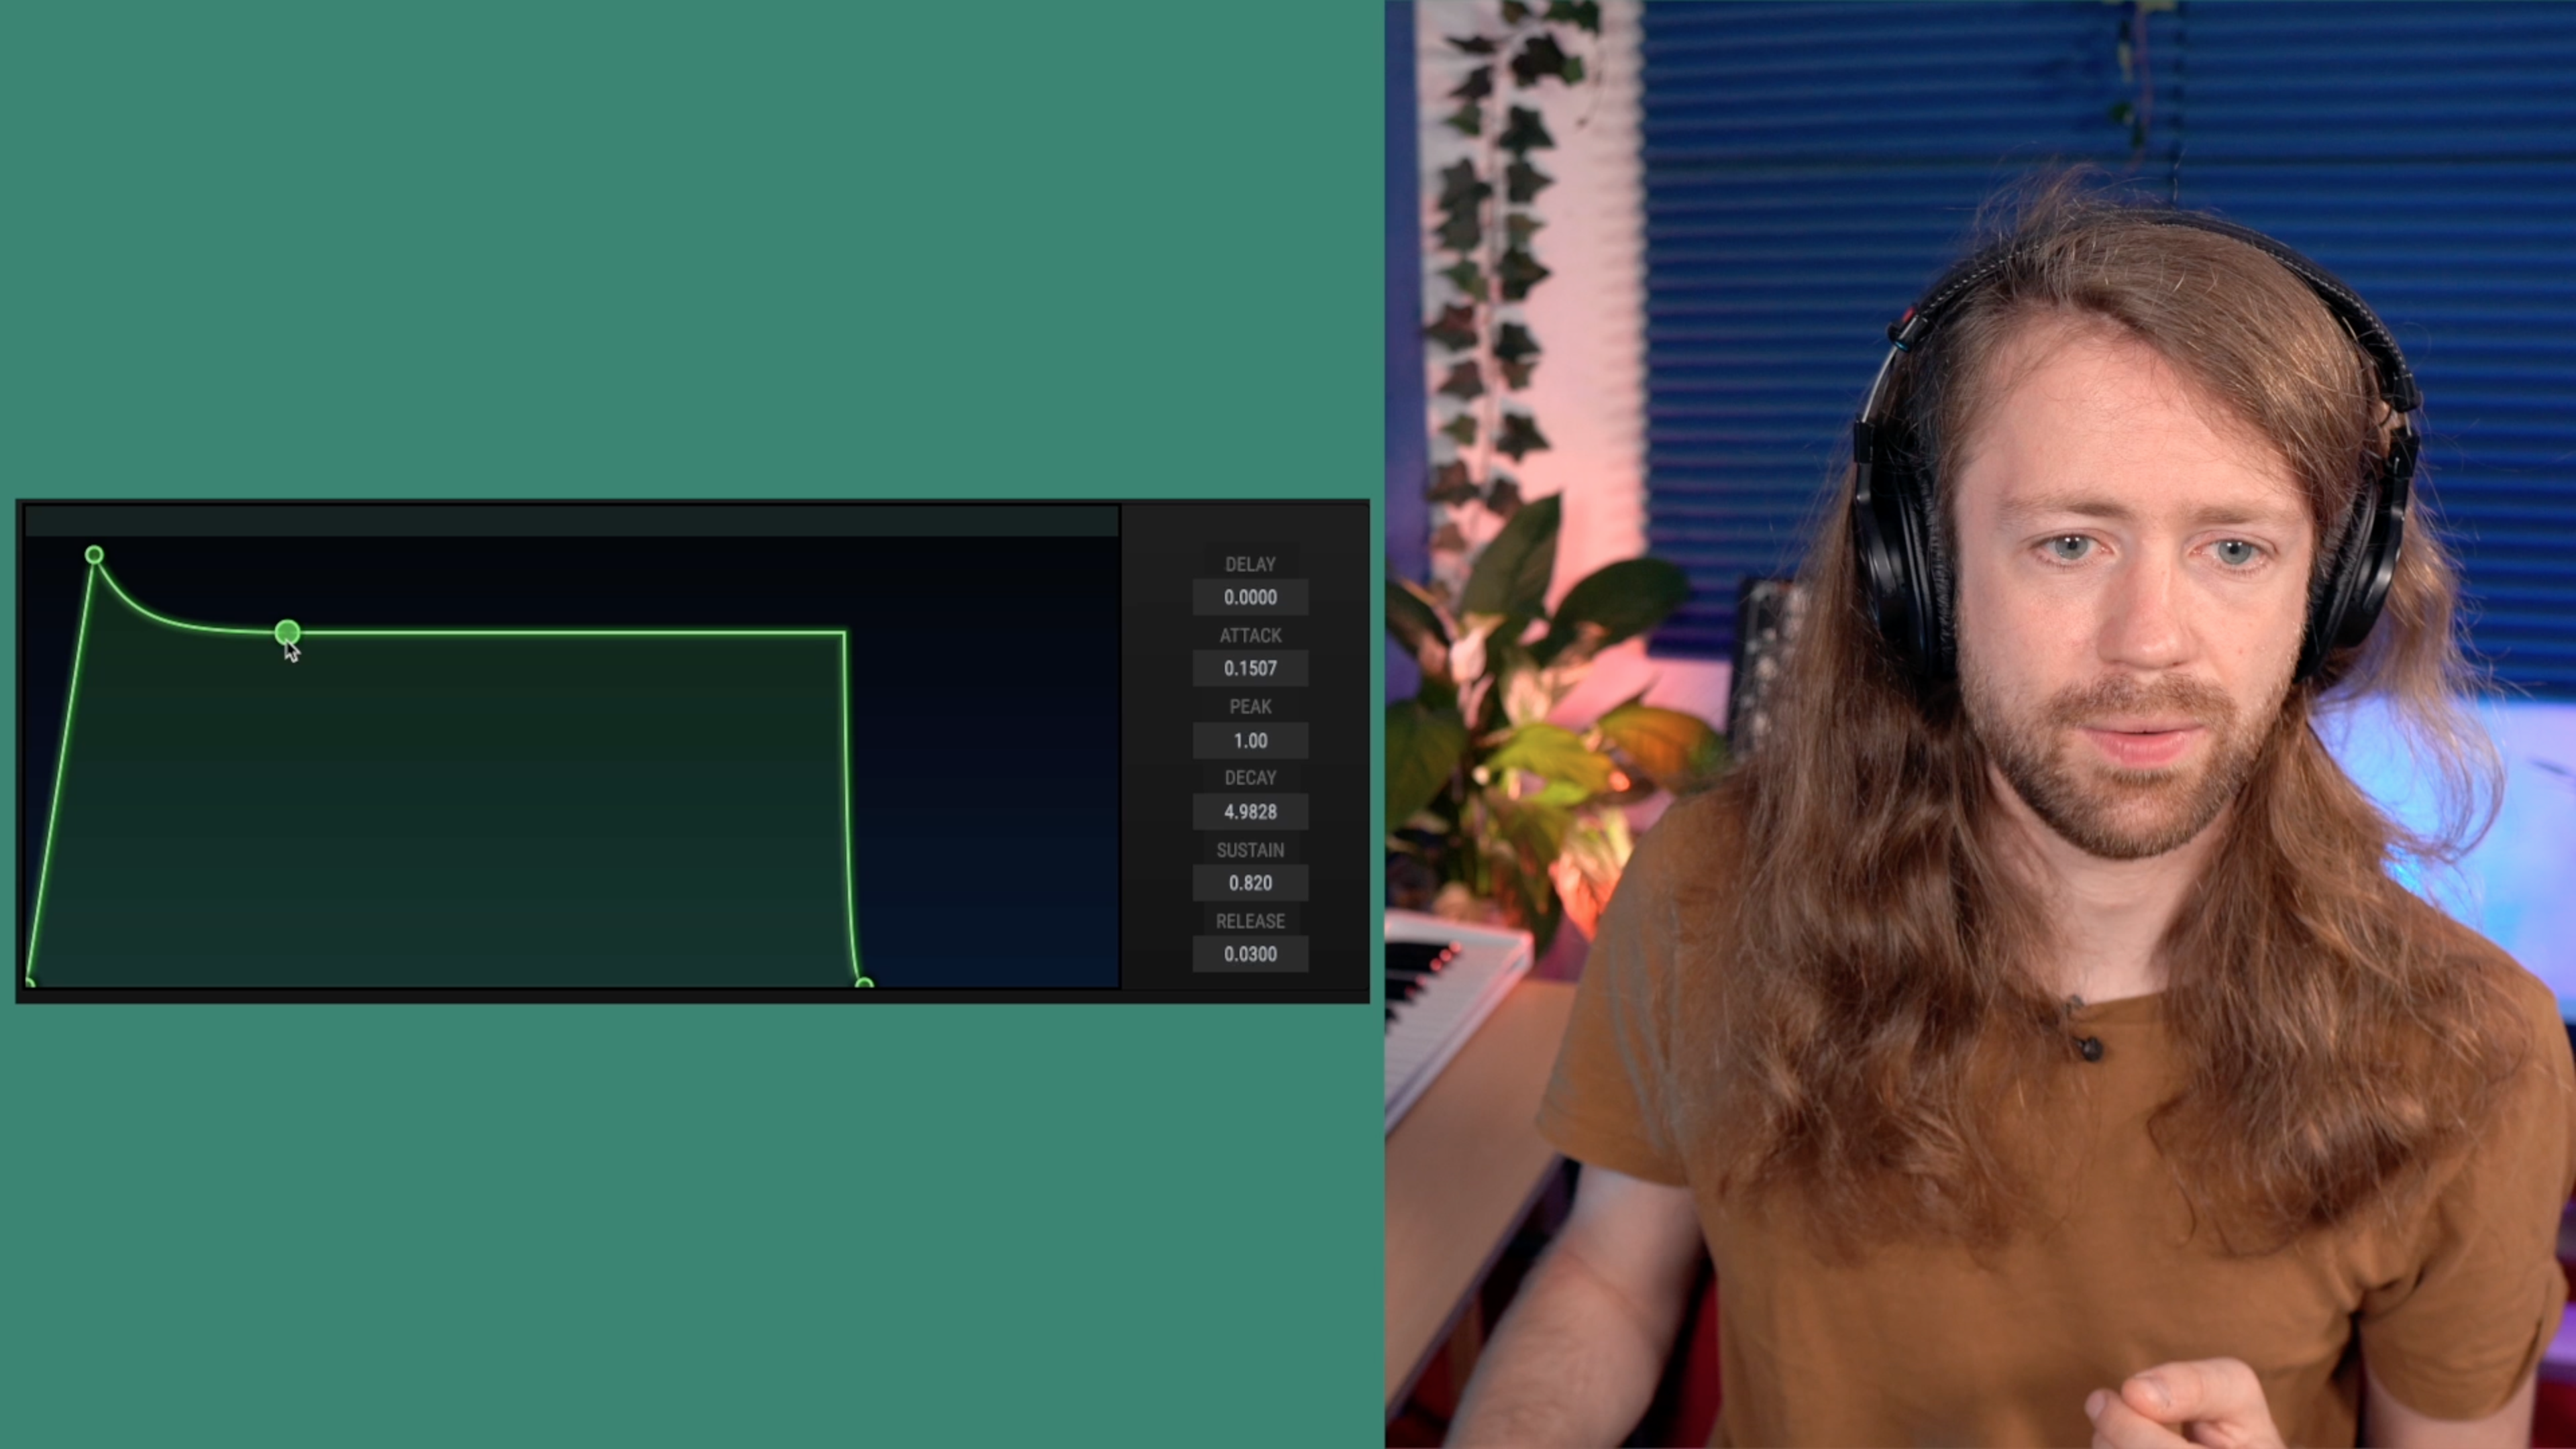Click the DELAY label
Image resolution: width=2576 pixels, height=1449 pixels.
coord(1250,564)
